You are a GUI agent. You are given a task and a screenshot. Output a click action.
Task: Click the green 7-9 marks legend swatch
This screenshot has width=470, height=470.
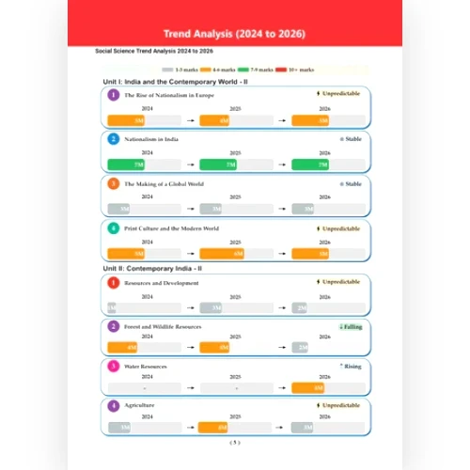coord(243,70)
